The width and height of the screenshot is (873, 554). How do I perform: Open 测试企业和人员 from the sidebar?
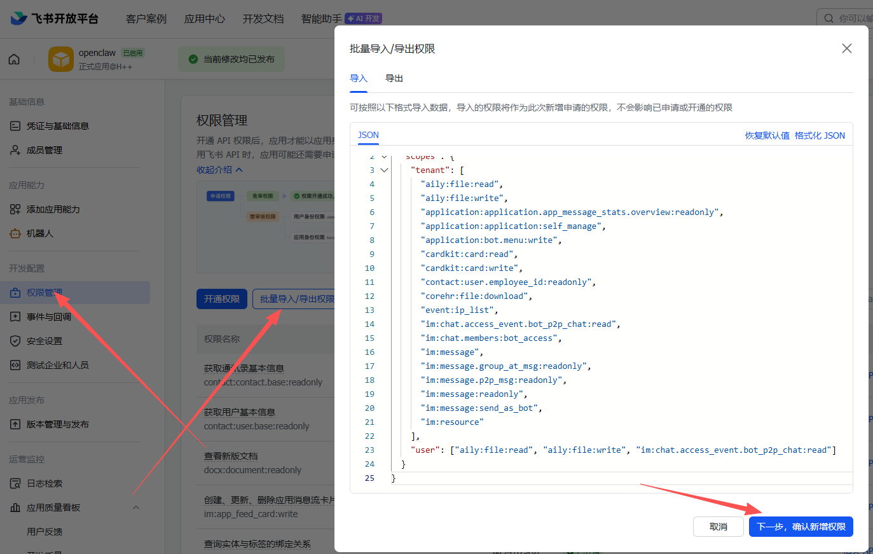pyautogui.click(x=14, y=364)
